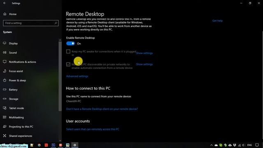Switch the ENG input language indicator
Viewport: 263px width, 148px height.
[x=249, y=145]
